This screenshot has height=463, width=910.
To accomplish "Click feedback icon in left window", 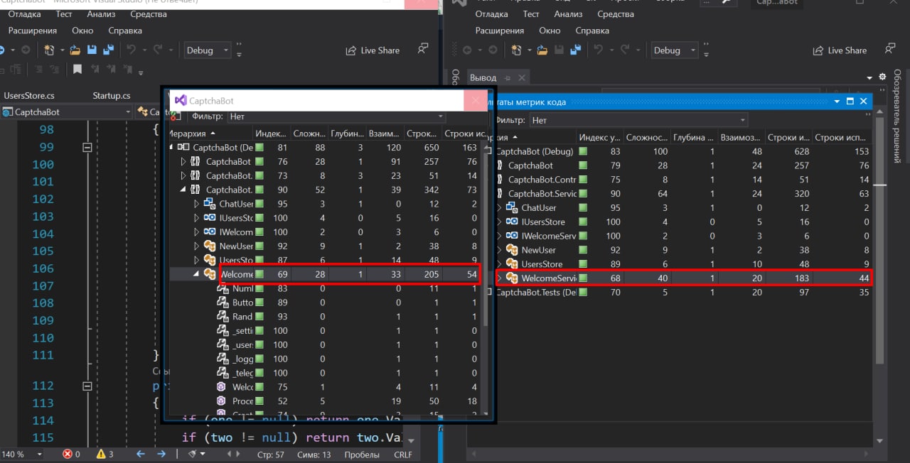I will (x=423, y=49).
